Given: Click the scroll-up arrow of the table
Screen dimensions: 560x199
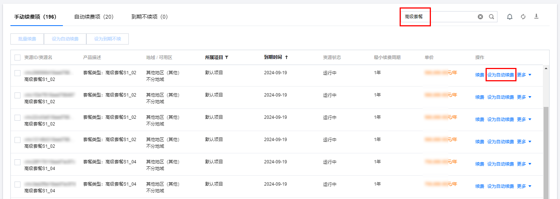Looking at the screenshot, I should click(546, 68).
